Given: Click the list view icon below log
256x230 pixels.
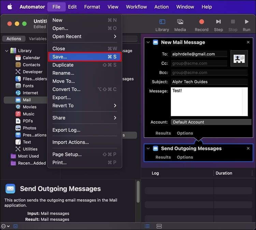Looking at the screenshot, I should point(147,226).
